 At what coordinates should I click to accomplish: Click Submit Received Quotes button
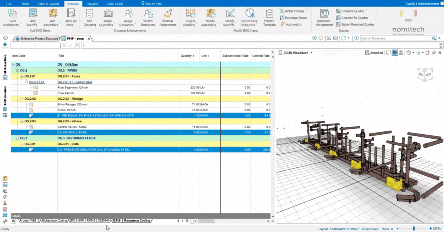click(x=355, y=24)
